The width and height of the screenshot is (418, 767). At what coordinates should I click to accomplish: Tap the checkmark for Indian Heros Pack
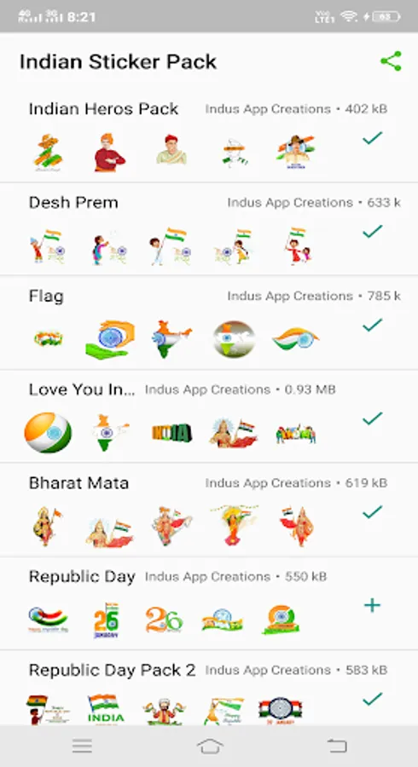coord(373,138)
